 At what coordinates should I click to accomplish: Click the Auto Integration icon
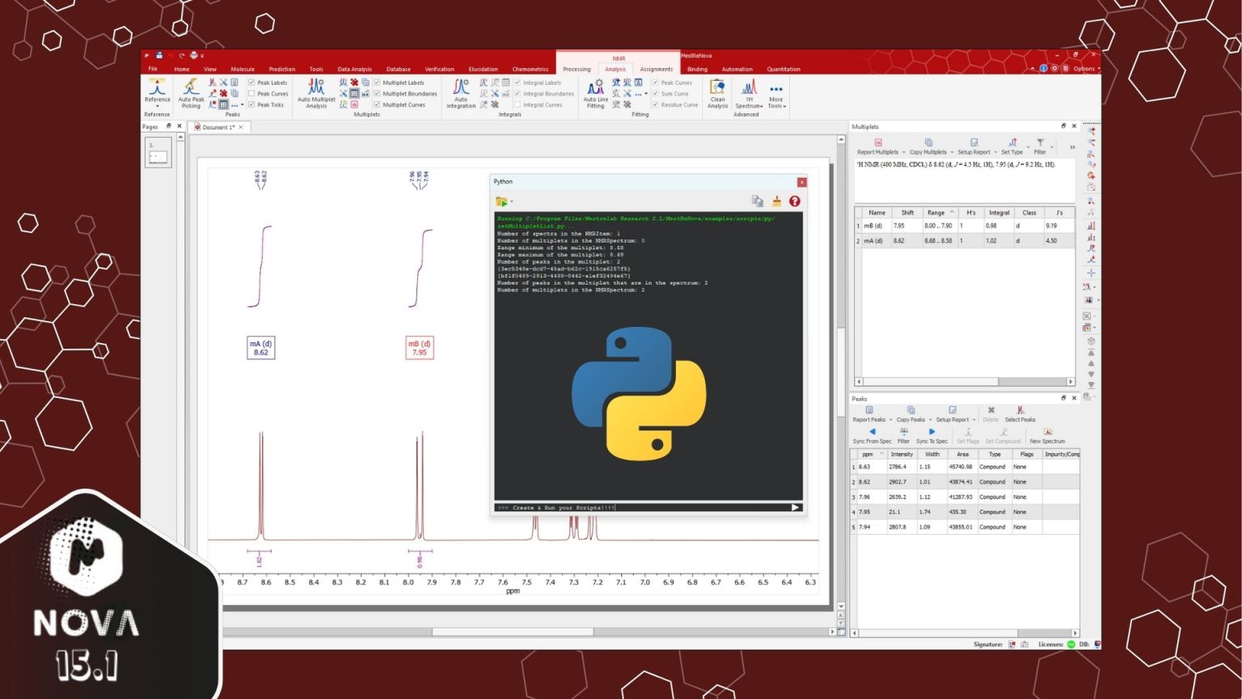pos(461,87)
